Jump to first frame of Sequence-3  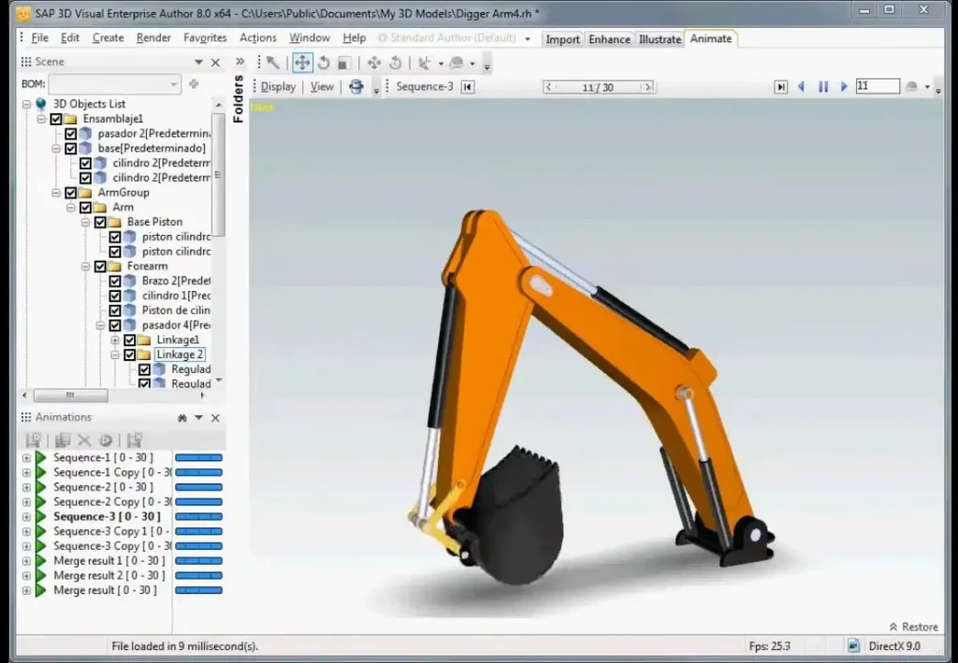pos(468,87)
